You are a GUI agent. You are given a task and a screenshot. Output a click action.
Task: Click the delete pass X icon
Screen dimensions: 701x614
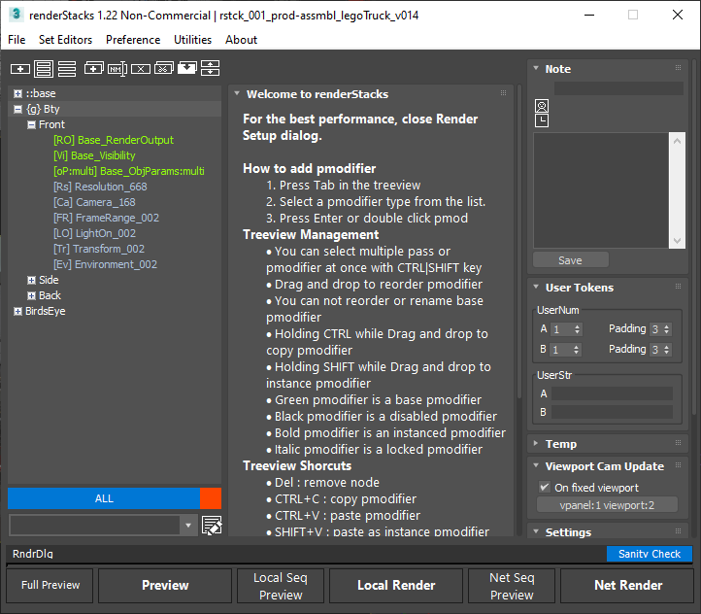(x=141, y=69)
